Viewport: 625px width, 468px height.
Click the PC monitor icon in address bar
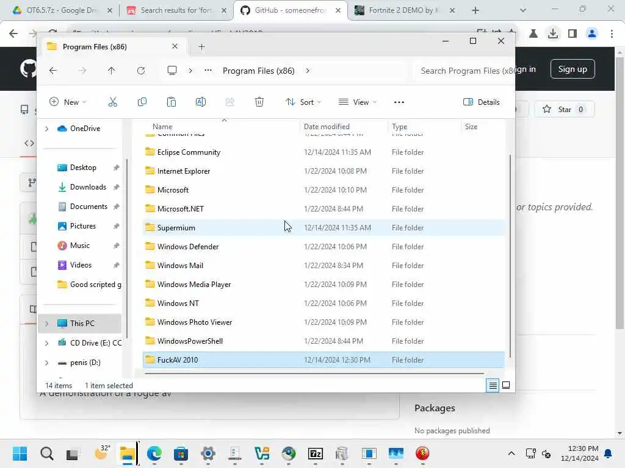point(172,71)
